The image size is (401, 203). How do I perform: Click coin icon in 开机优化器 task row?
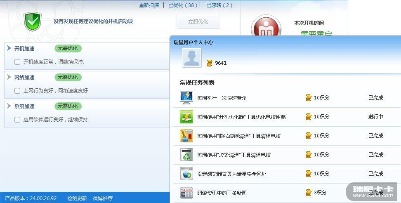click(309, 117)
